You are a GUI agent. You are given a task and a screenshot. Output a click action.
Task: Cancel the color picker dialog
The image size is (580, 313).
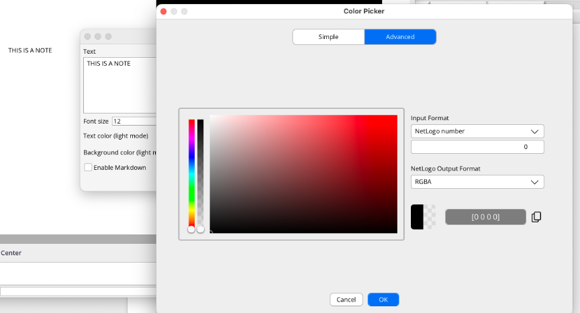pyautogui.click(x=346, y=300)
